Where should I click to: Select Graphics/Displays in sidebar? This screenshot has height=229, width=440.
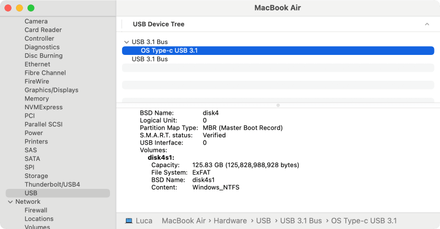[51, 90]
